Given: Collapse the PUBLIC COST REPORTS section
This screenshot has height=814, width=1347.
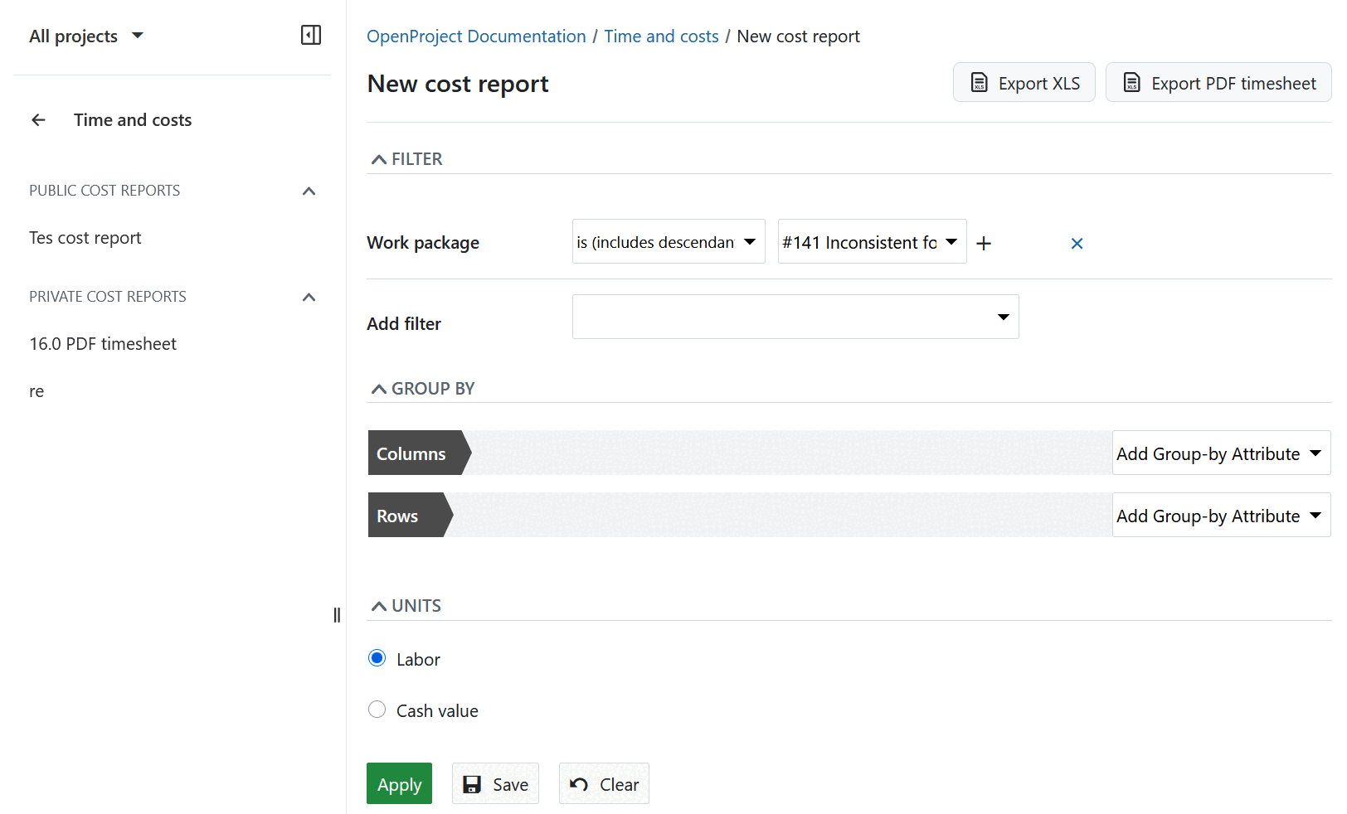Looking at the screenshot, I should [x=309, y=191].
